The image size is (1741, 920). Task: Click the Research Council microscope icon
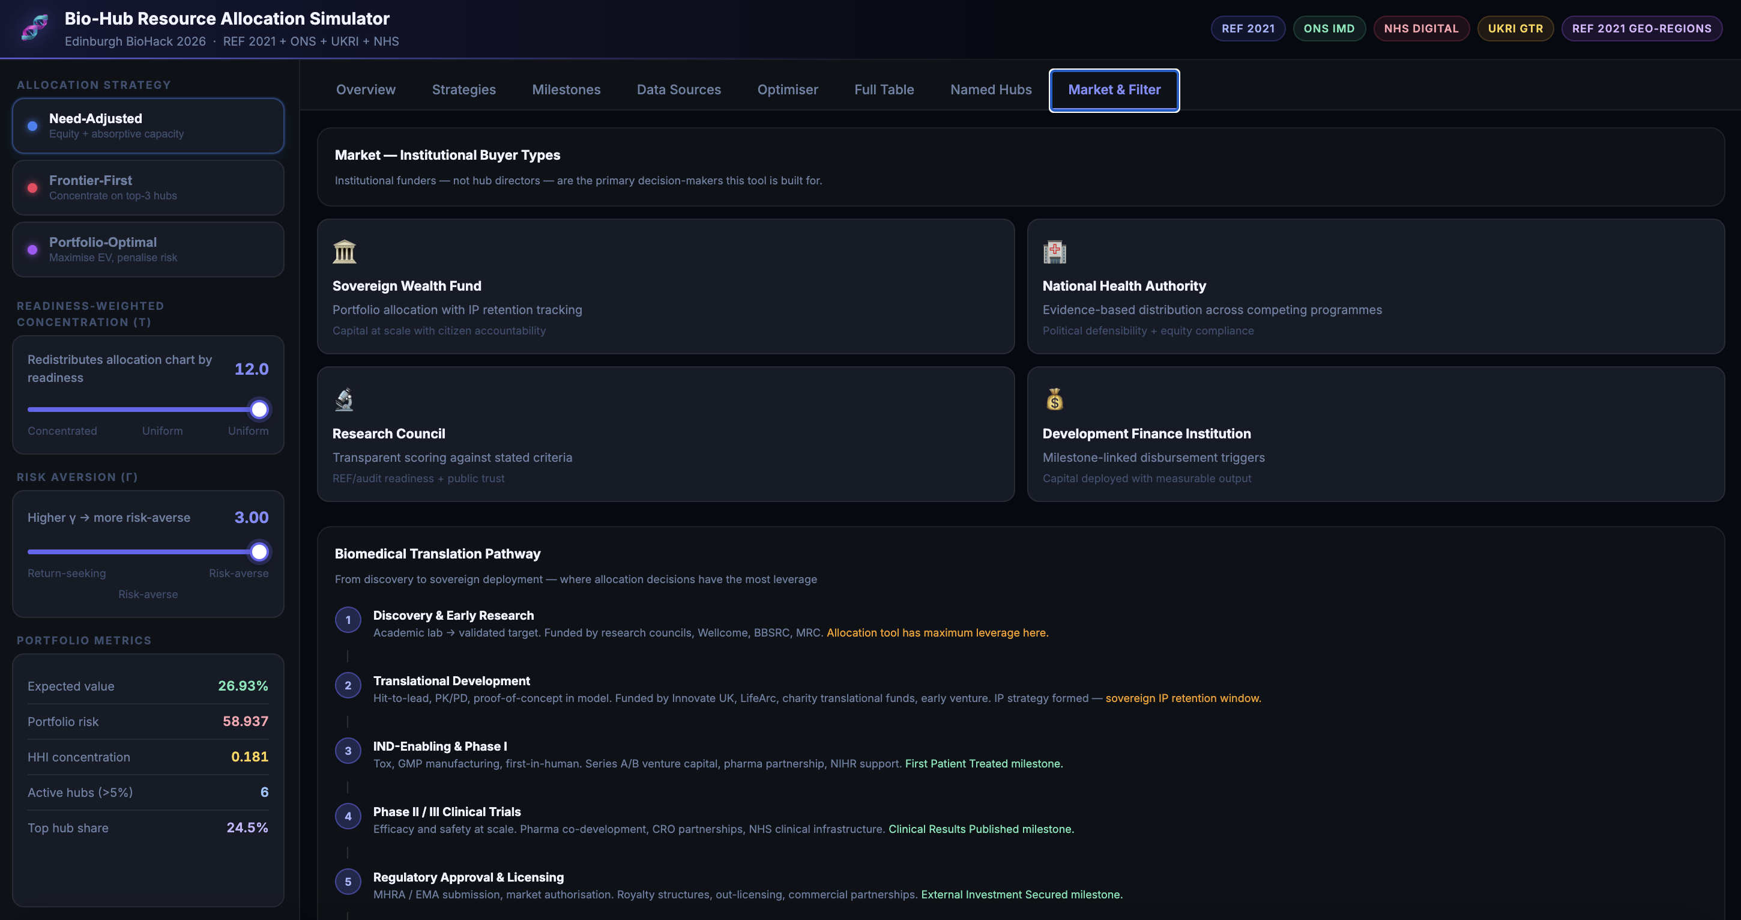[344, 399]
